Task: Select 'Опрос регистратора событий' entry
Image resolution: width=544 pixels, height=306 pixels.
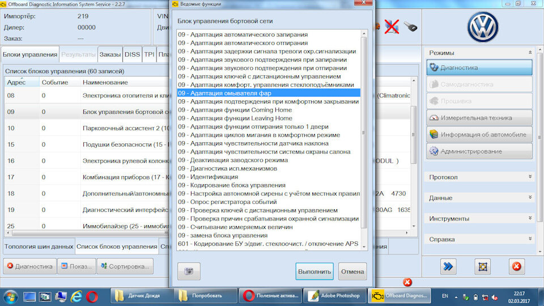Action: (x=269, y=202)
